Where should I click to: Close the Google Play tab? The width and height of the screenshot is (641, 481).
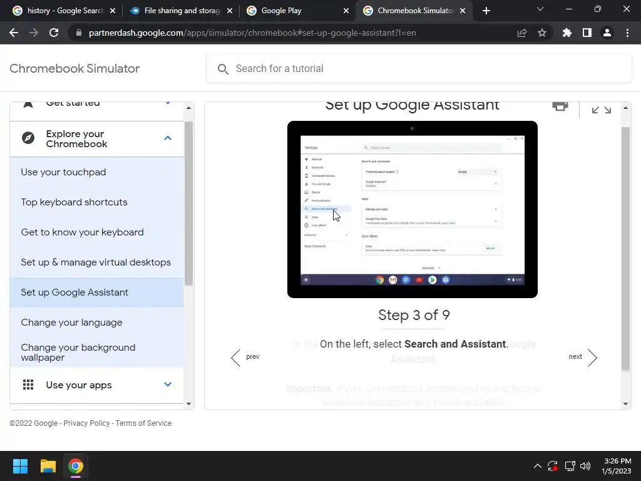(346, 11)
